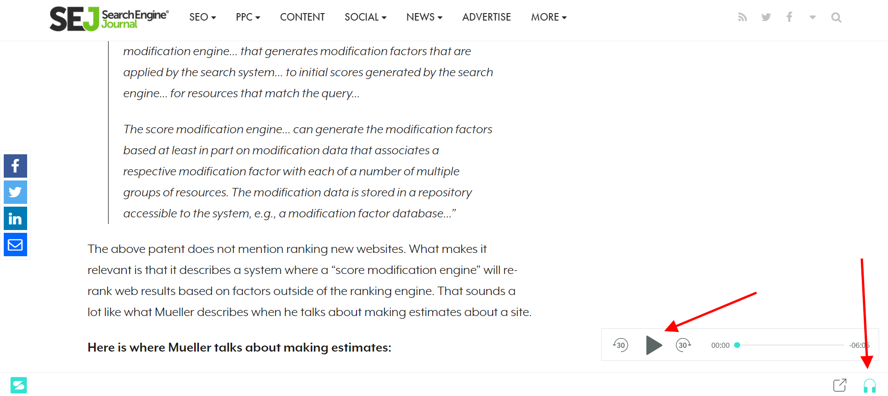Open Search Engine Journal home logo

pos(109,19)
